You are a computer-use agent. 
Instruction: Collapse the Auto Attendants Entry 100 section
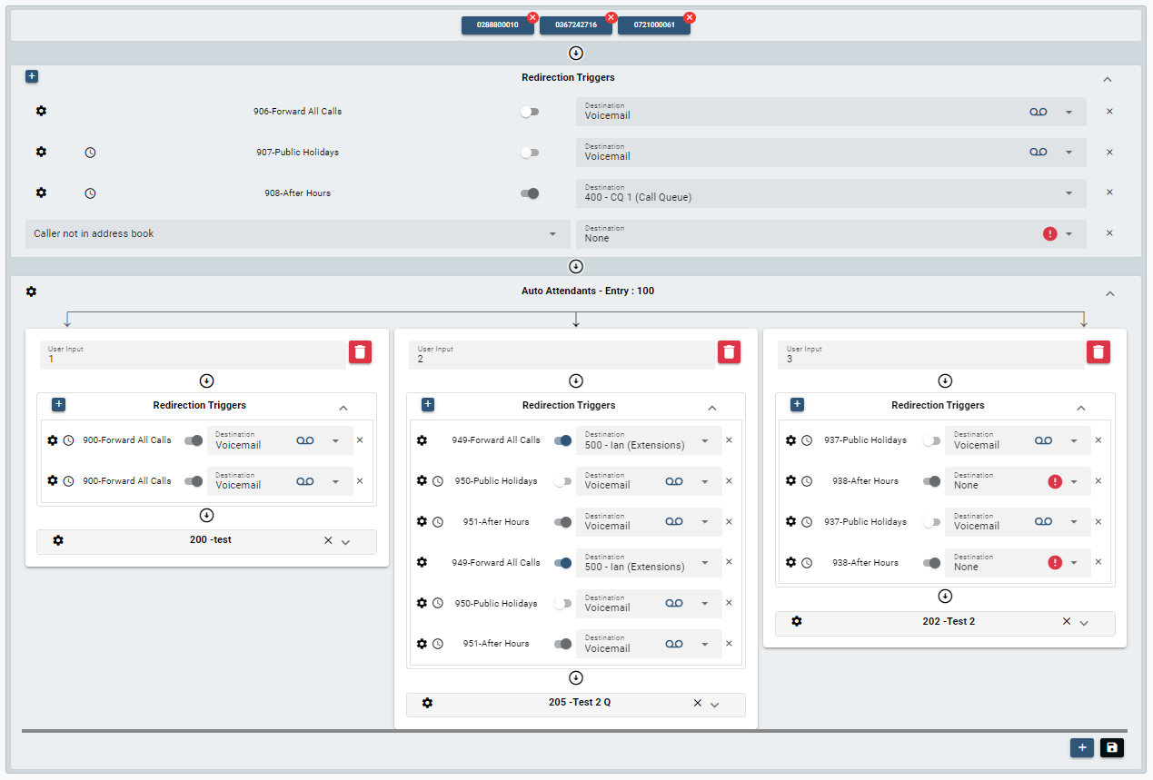pos(1107,293)
